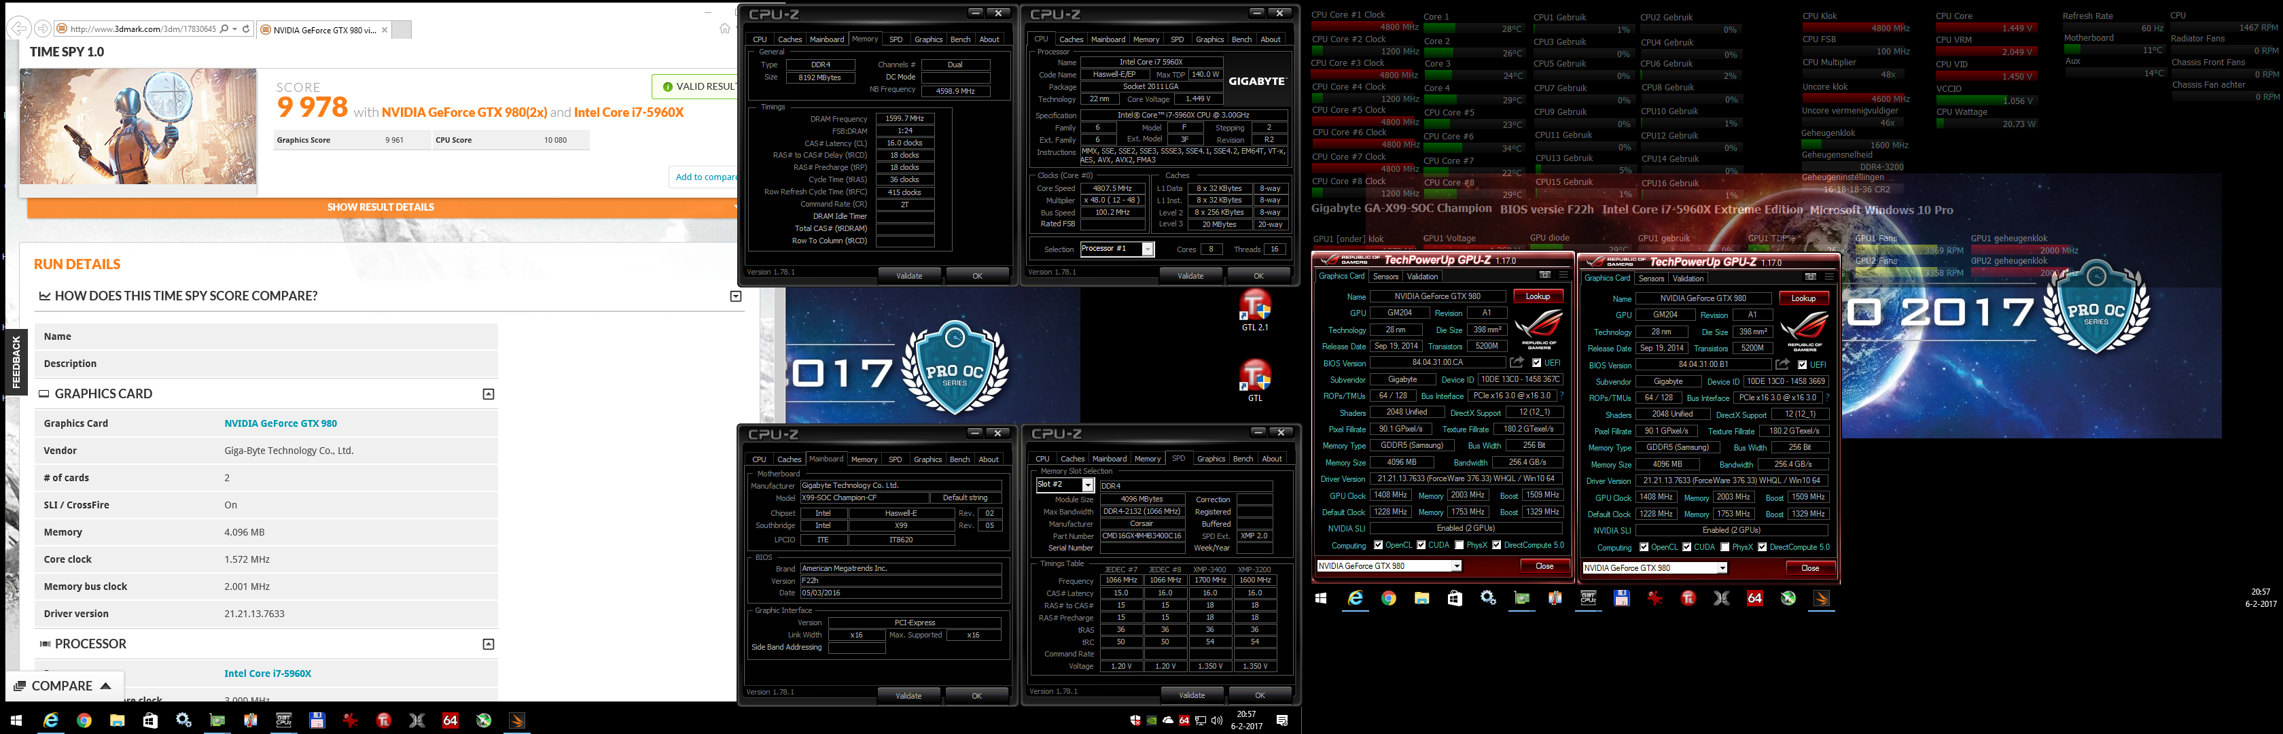Image resolution: width=2283 pixels, height=734 pixels.
Task: Toggle OpenCL checkbox in GPU-Z Device ID 367C window
Action: pos(1378,545)
